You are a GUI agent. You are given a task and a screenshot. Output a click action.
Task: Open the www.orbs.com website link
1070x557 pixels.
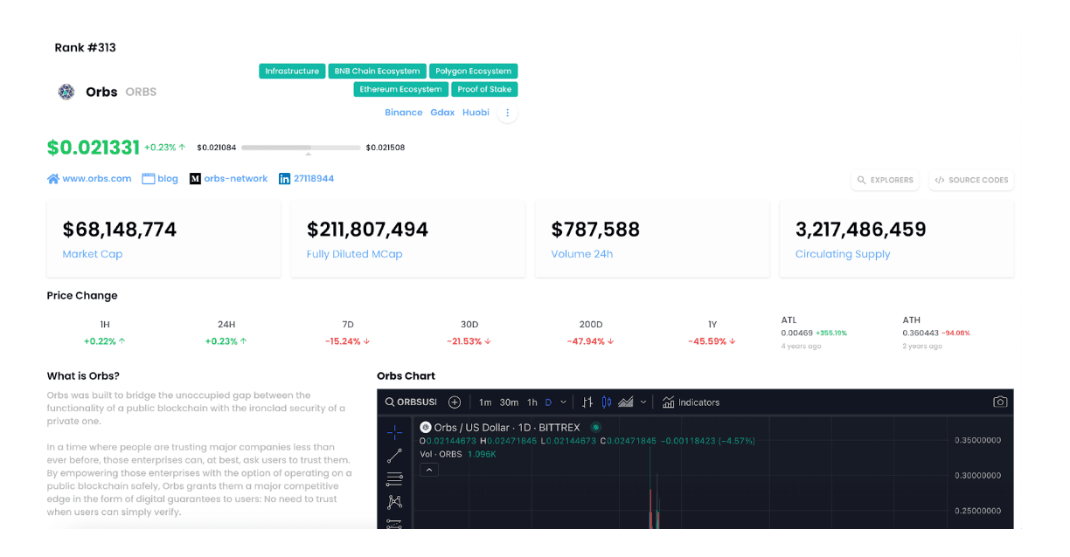pyautogui.click(x=96, y=179)
